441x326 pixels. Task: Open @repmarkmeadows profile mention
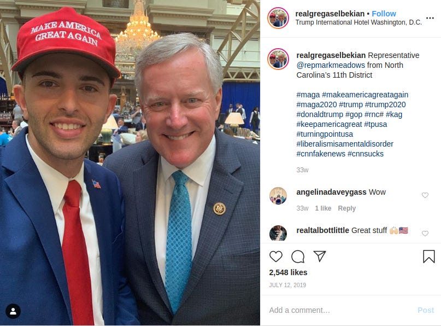pos(331,65)
